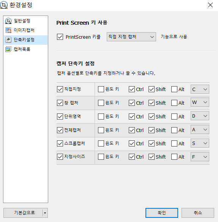Uncheck Ctrl in the 단위영역 row
The image size is (218, 222).
132,117
